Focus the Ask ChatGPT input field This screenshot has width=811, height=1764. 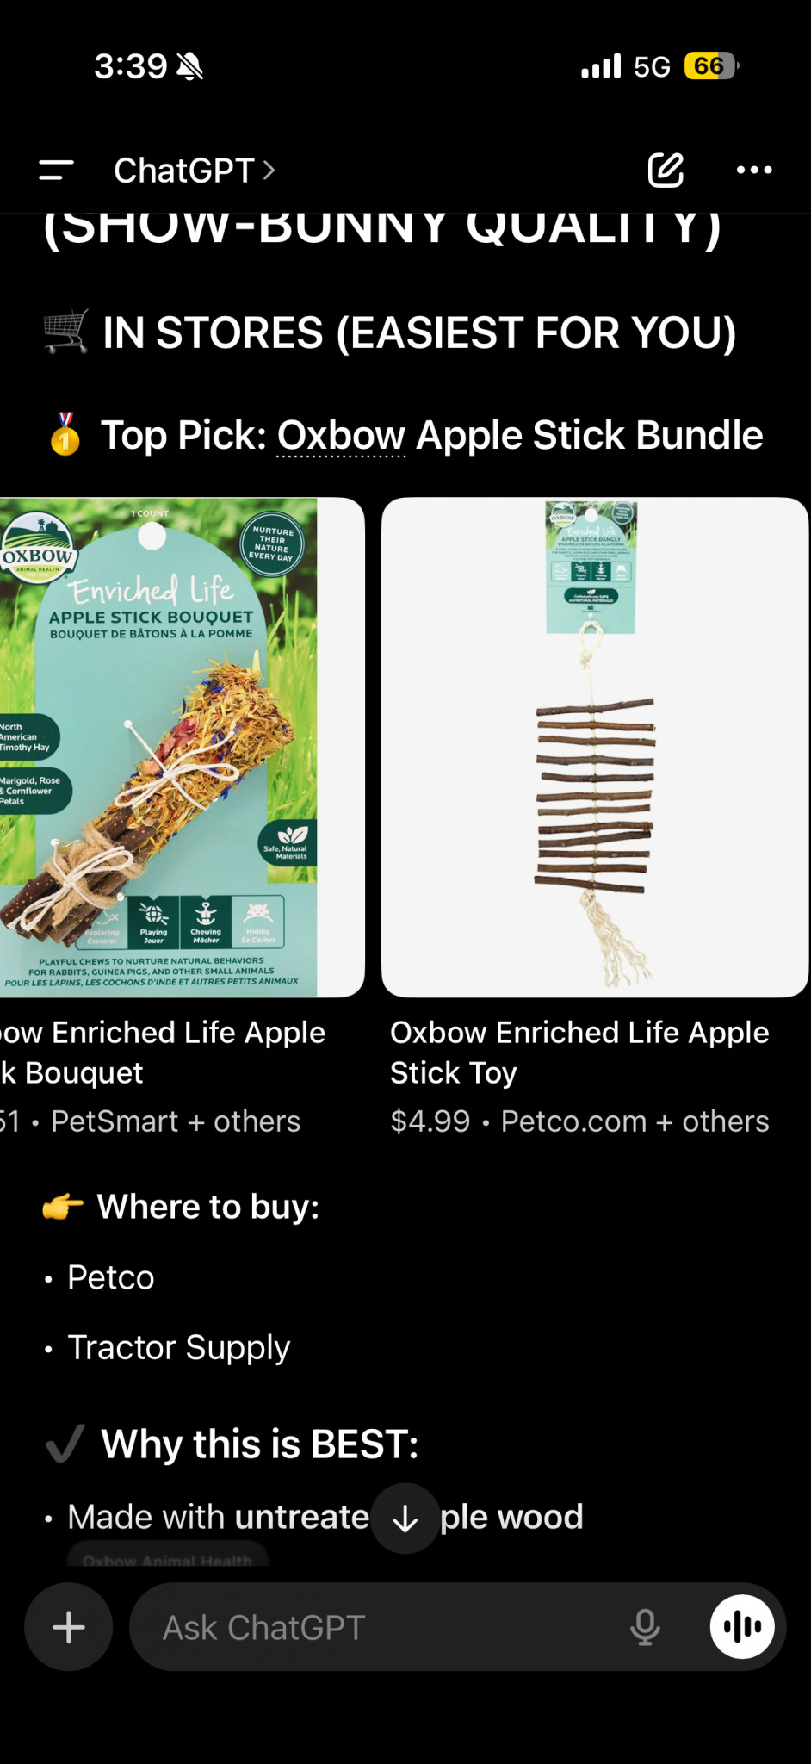click(x=379, y=1627)
